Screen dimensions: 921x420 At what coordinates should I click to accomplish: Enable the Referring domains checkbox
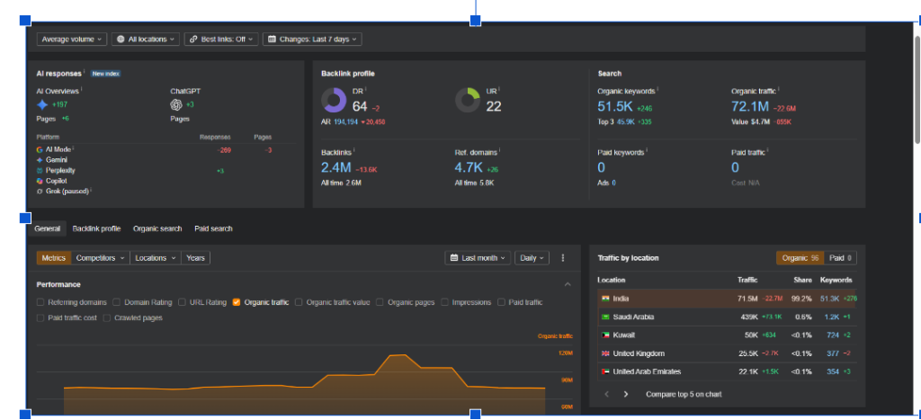click(40, 302)
